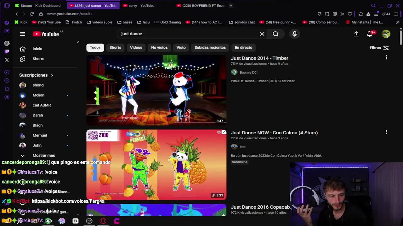
Task: Open Twitch in the Opera sidebar
Action: [7, 51]
